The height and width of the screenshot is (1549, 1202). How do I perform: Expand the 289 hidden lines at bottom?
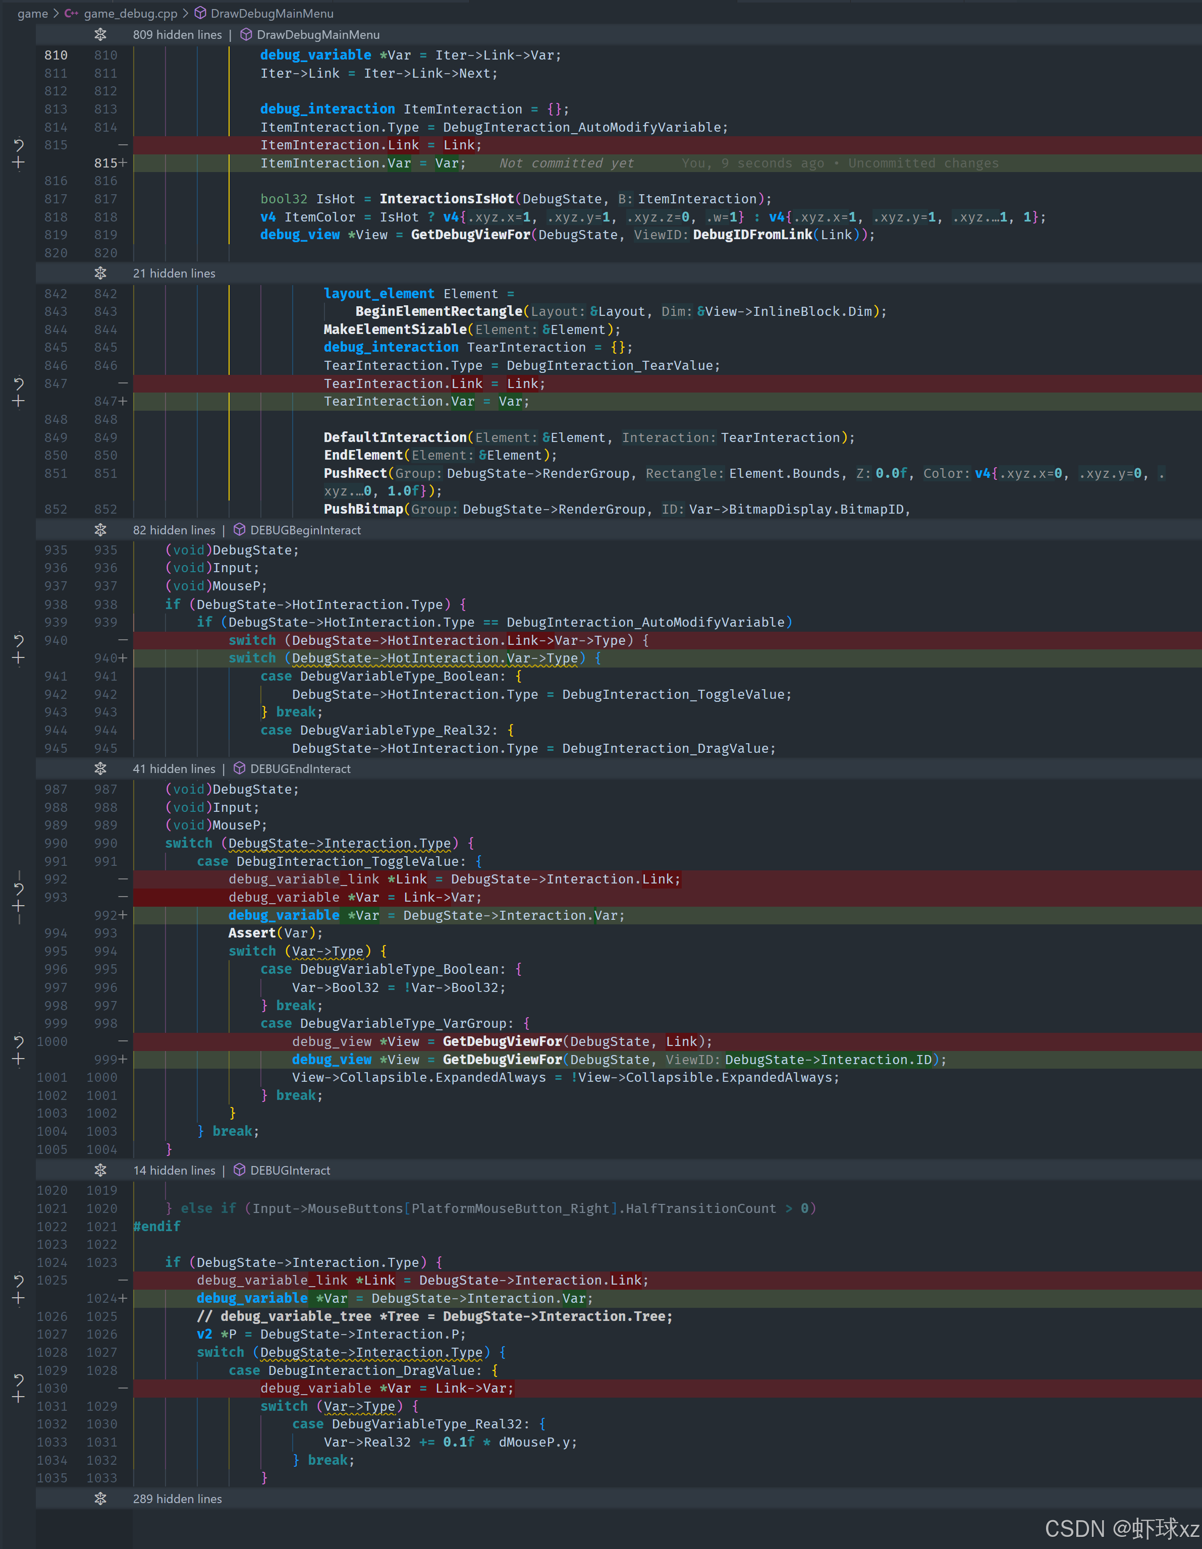click(100, 1499)
